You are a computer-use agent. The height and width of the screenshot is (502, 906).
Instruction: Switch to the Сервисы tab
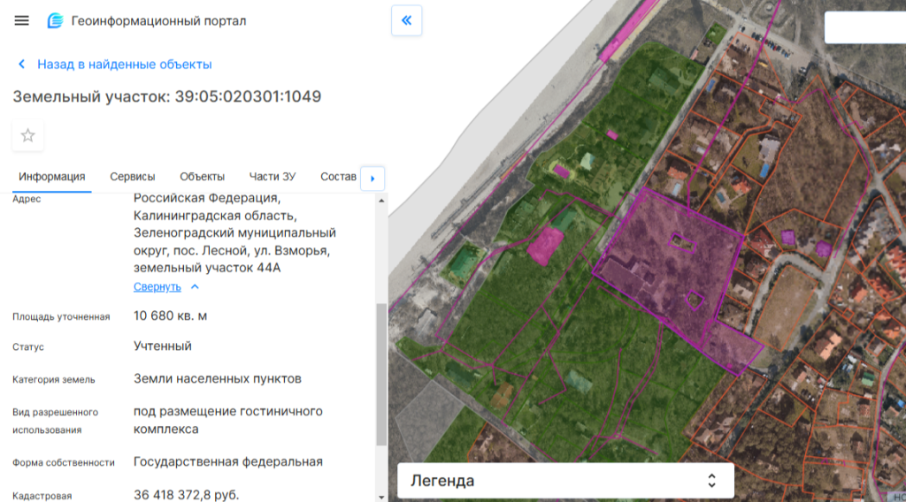tap(132, 177)
